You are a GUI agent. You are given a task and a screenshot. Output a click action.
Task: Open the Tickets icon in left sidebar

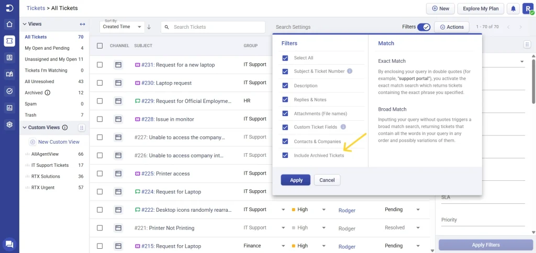(x=9, y=41)
